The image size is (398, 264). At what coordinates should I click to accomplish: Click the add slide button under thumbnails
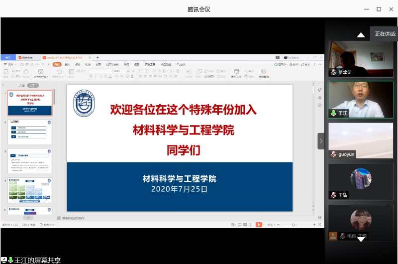pos(28,218)
